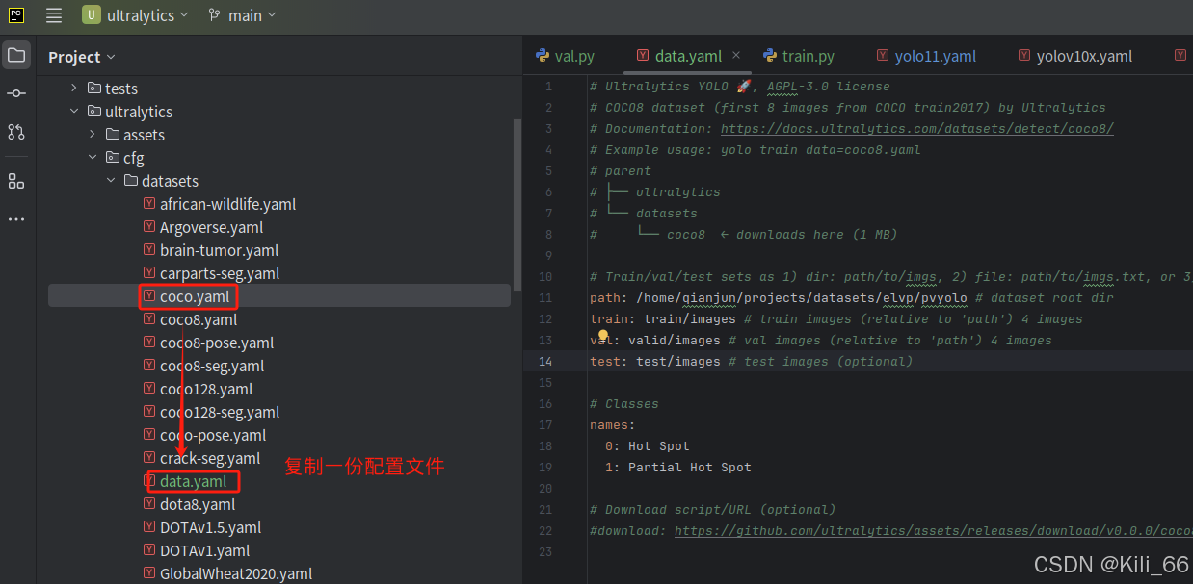Place cursor on the names: key
Screen dimensions: 1193x584
(x=612, y=425)
